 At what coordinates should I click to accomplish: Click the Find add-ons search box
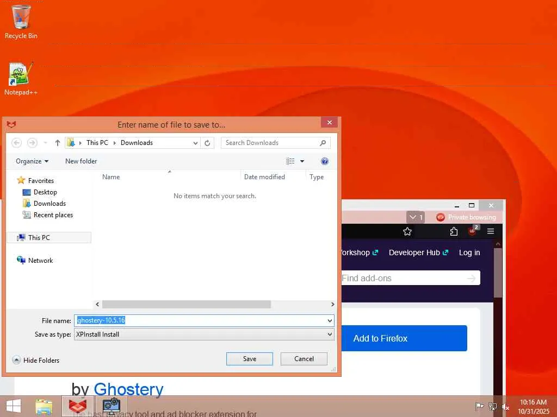[x=411, y=279]
